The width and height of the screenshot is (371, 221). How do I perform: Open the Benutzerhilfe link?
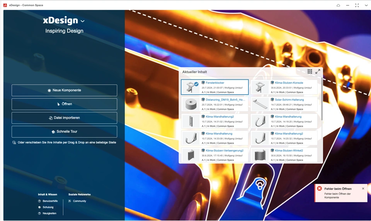tap(50, 201)
